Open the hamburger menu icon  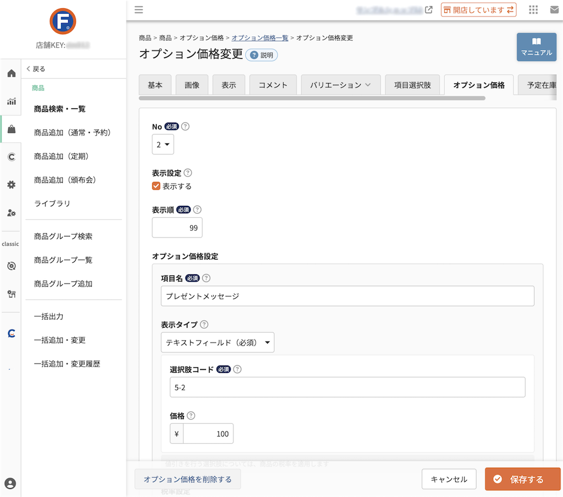(139, 10)
